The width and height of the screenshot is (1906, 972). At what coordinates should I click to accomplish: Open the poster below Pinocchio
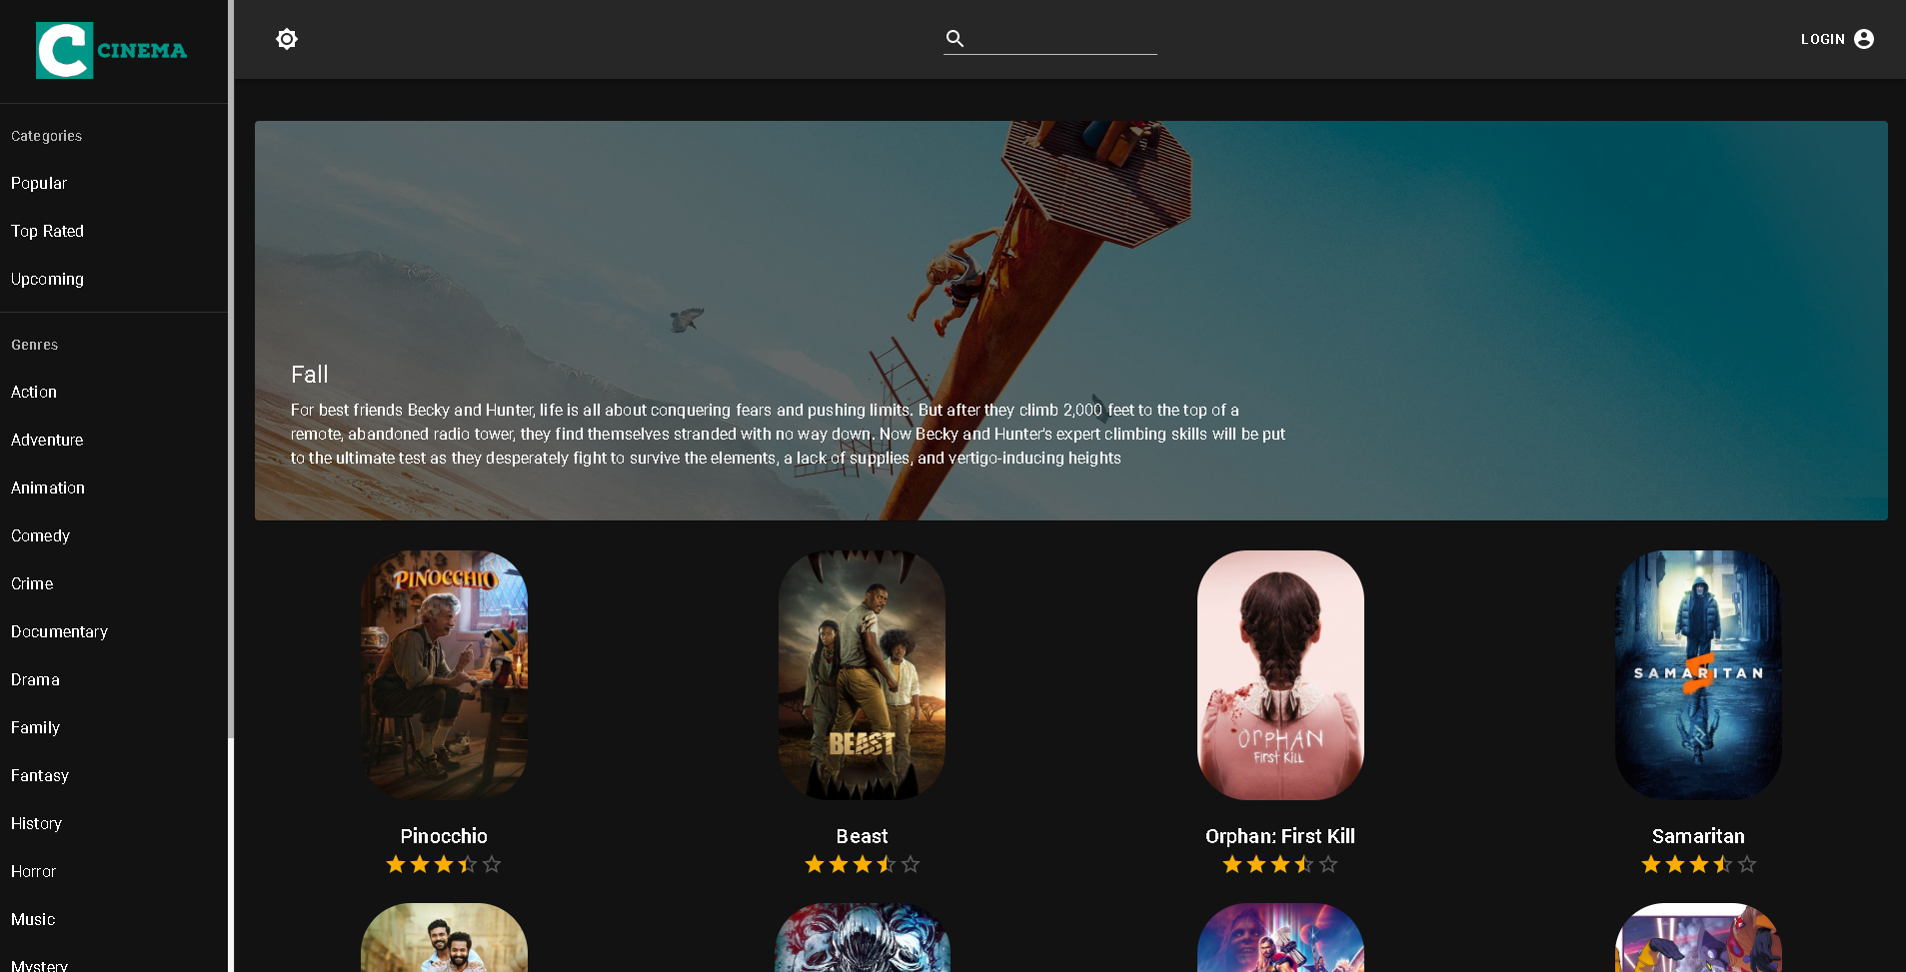coord(444,938)
